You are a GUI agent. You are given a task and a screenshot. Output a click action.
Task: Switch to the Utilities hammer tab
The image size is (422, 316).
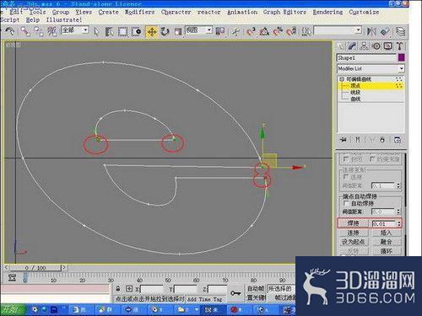pyautogui.click(x=399, y=46)
